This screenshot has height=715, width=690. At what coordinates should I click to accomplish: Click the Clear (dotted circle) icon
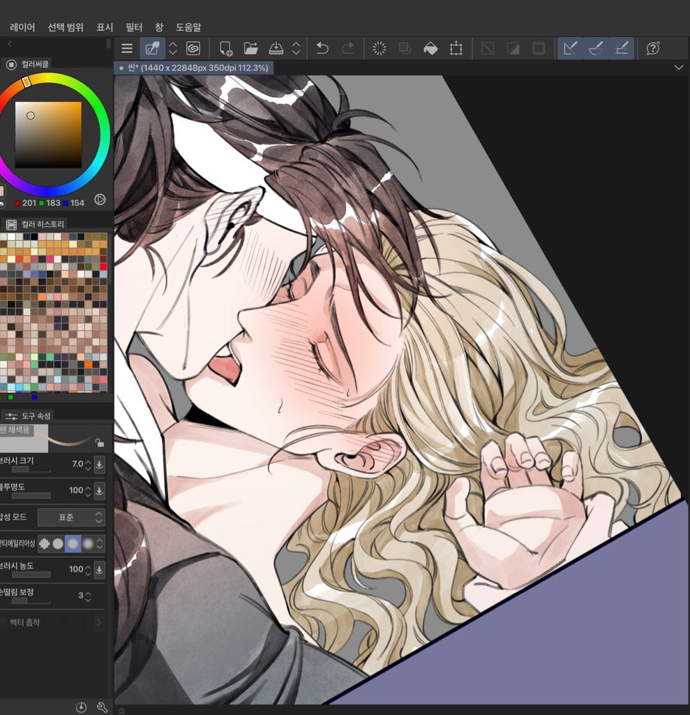[380, 48]
